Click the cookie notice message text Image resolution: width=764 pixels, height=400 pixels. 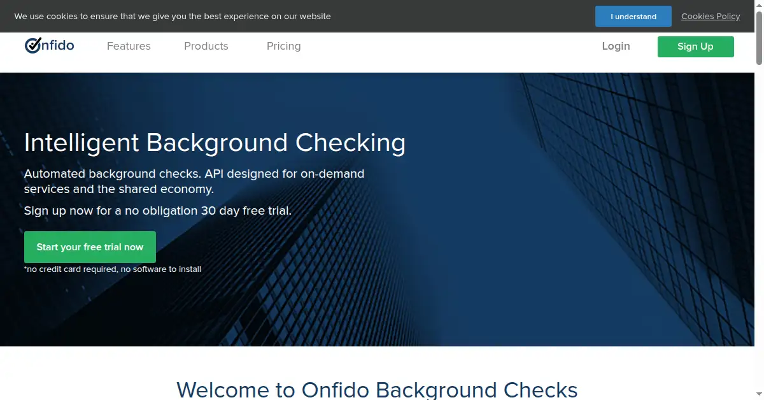click(x=173, y=17)
